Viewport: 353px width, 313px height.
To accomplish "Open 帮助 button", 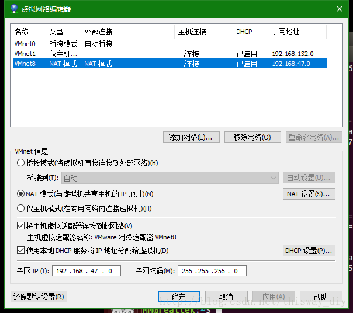I will pos(321,297).
